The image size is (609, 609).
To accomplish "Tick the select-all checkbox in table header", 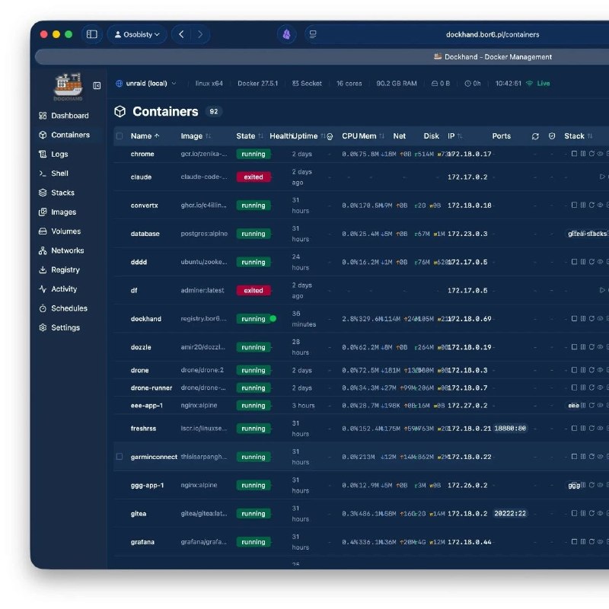I will 120,136.
